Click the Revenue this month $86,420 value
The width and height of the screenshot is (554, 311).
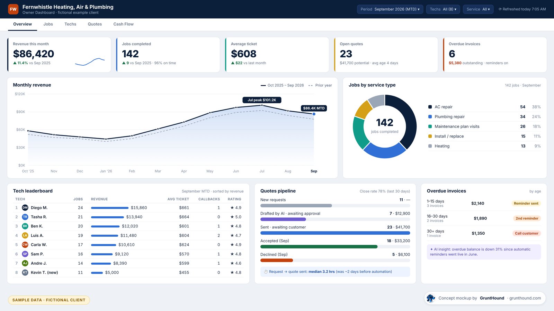(x=34, y=54)
